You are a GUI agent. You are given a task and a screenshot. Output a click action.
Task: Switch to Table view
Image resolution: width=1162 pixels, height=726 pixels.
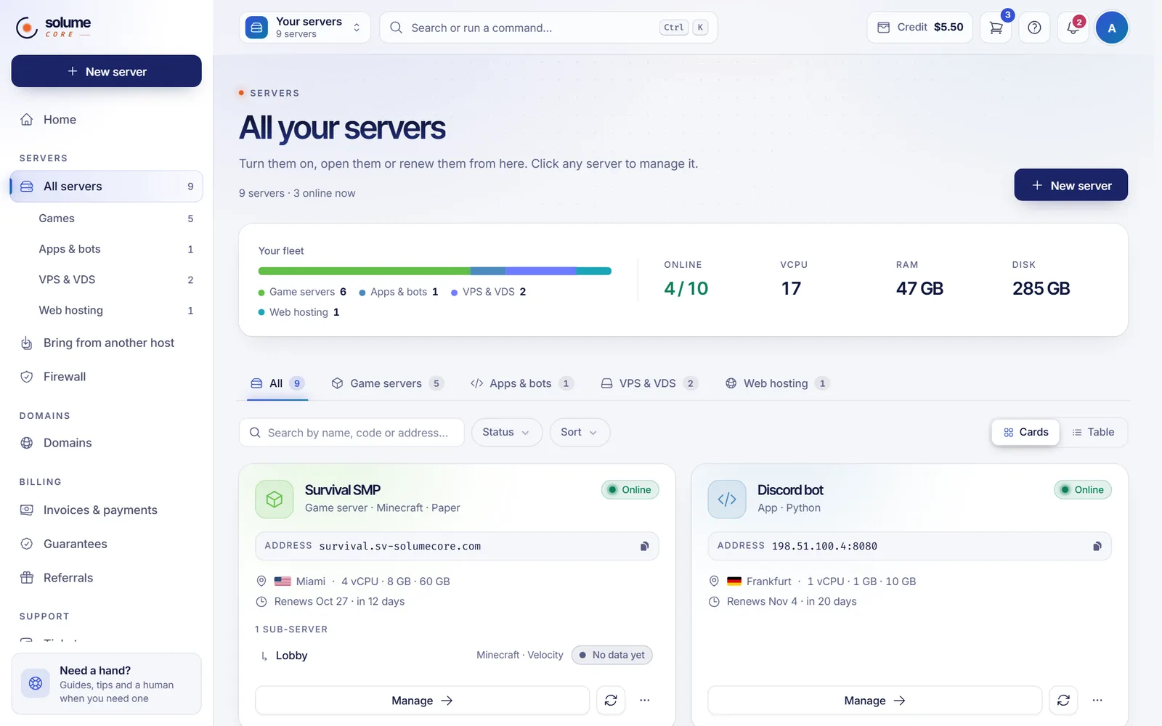(1093, 432)
